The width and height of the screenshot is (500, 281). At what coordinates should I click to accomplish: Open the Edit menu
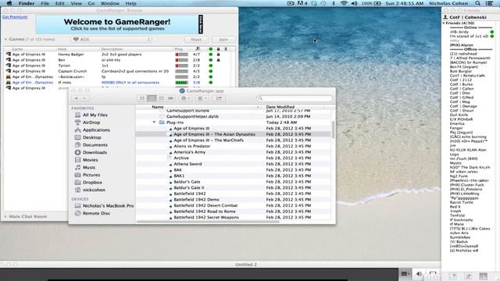click(59, 3)
